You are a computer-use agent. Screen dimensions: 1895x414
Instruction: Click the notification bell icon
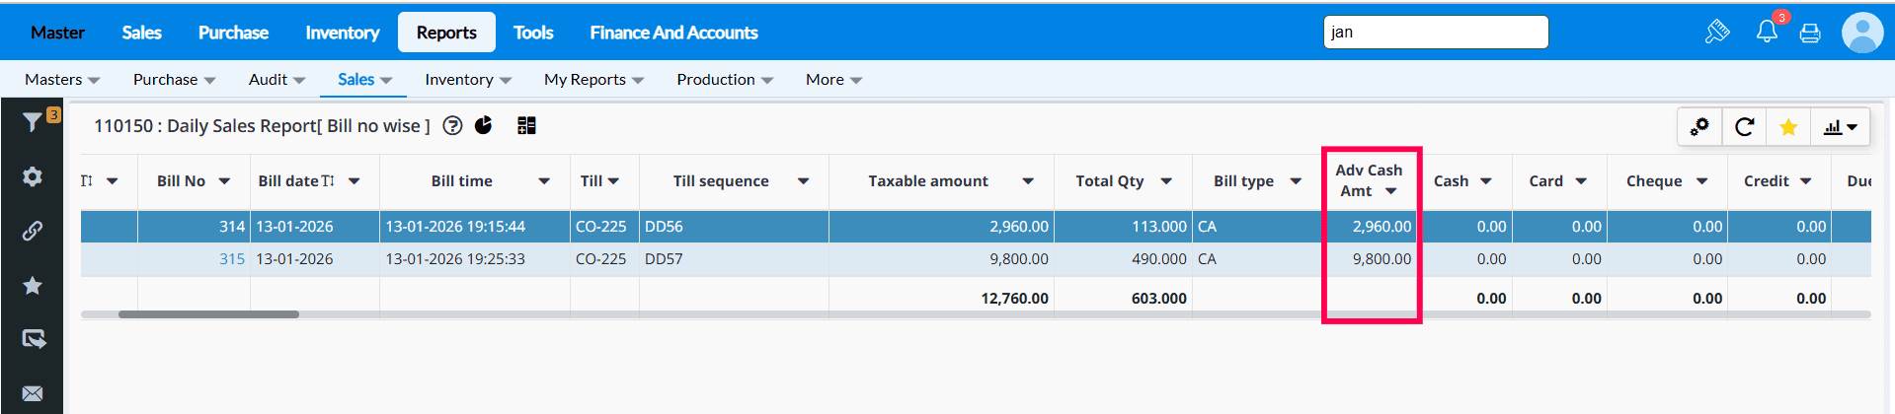pyautogui.click(x=1767, y=33)
